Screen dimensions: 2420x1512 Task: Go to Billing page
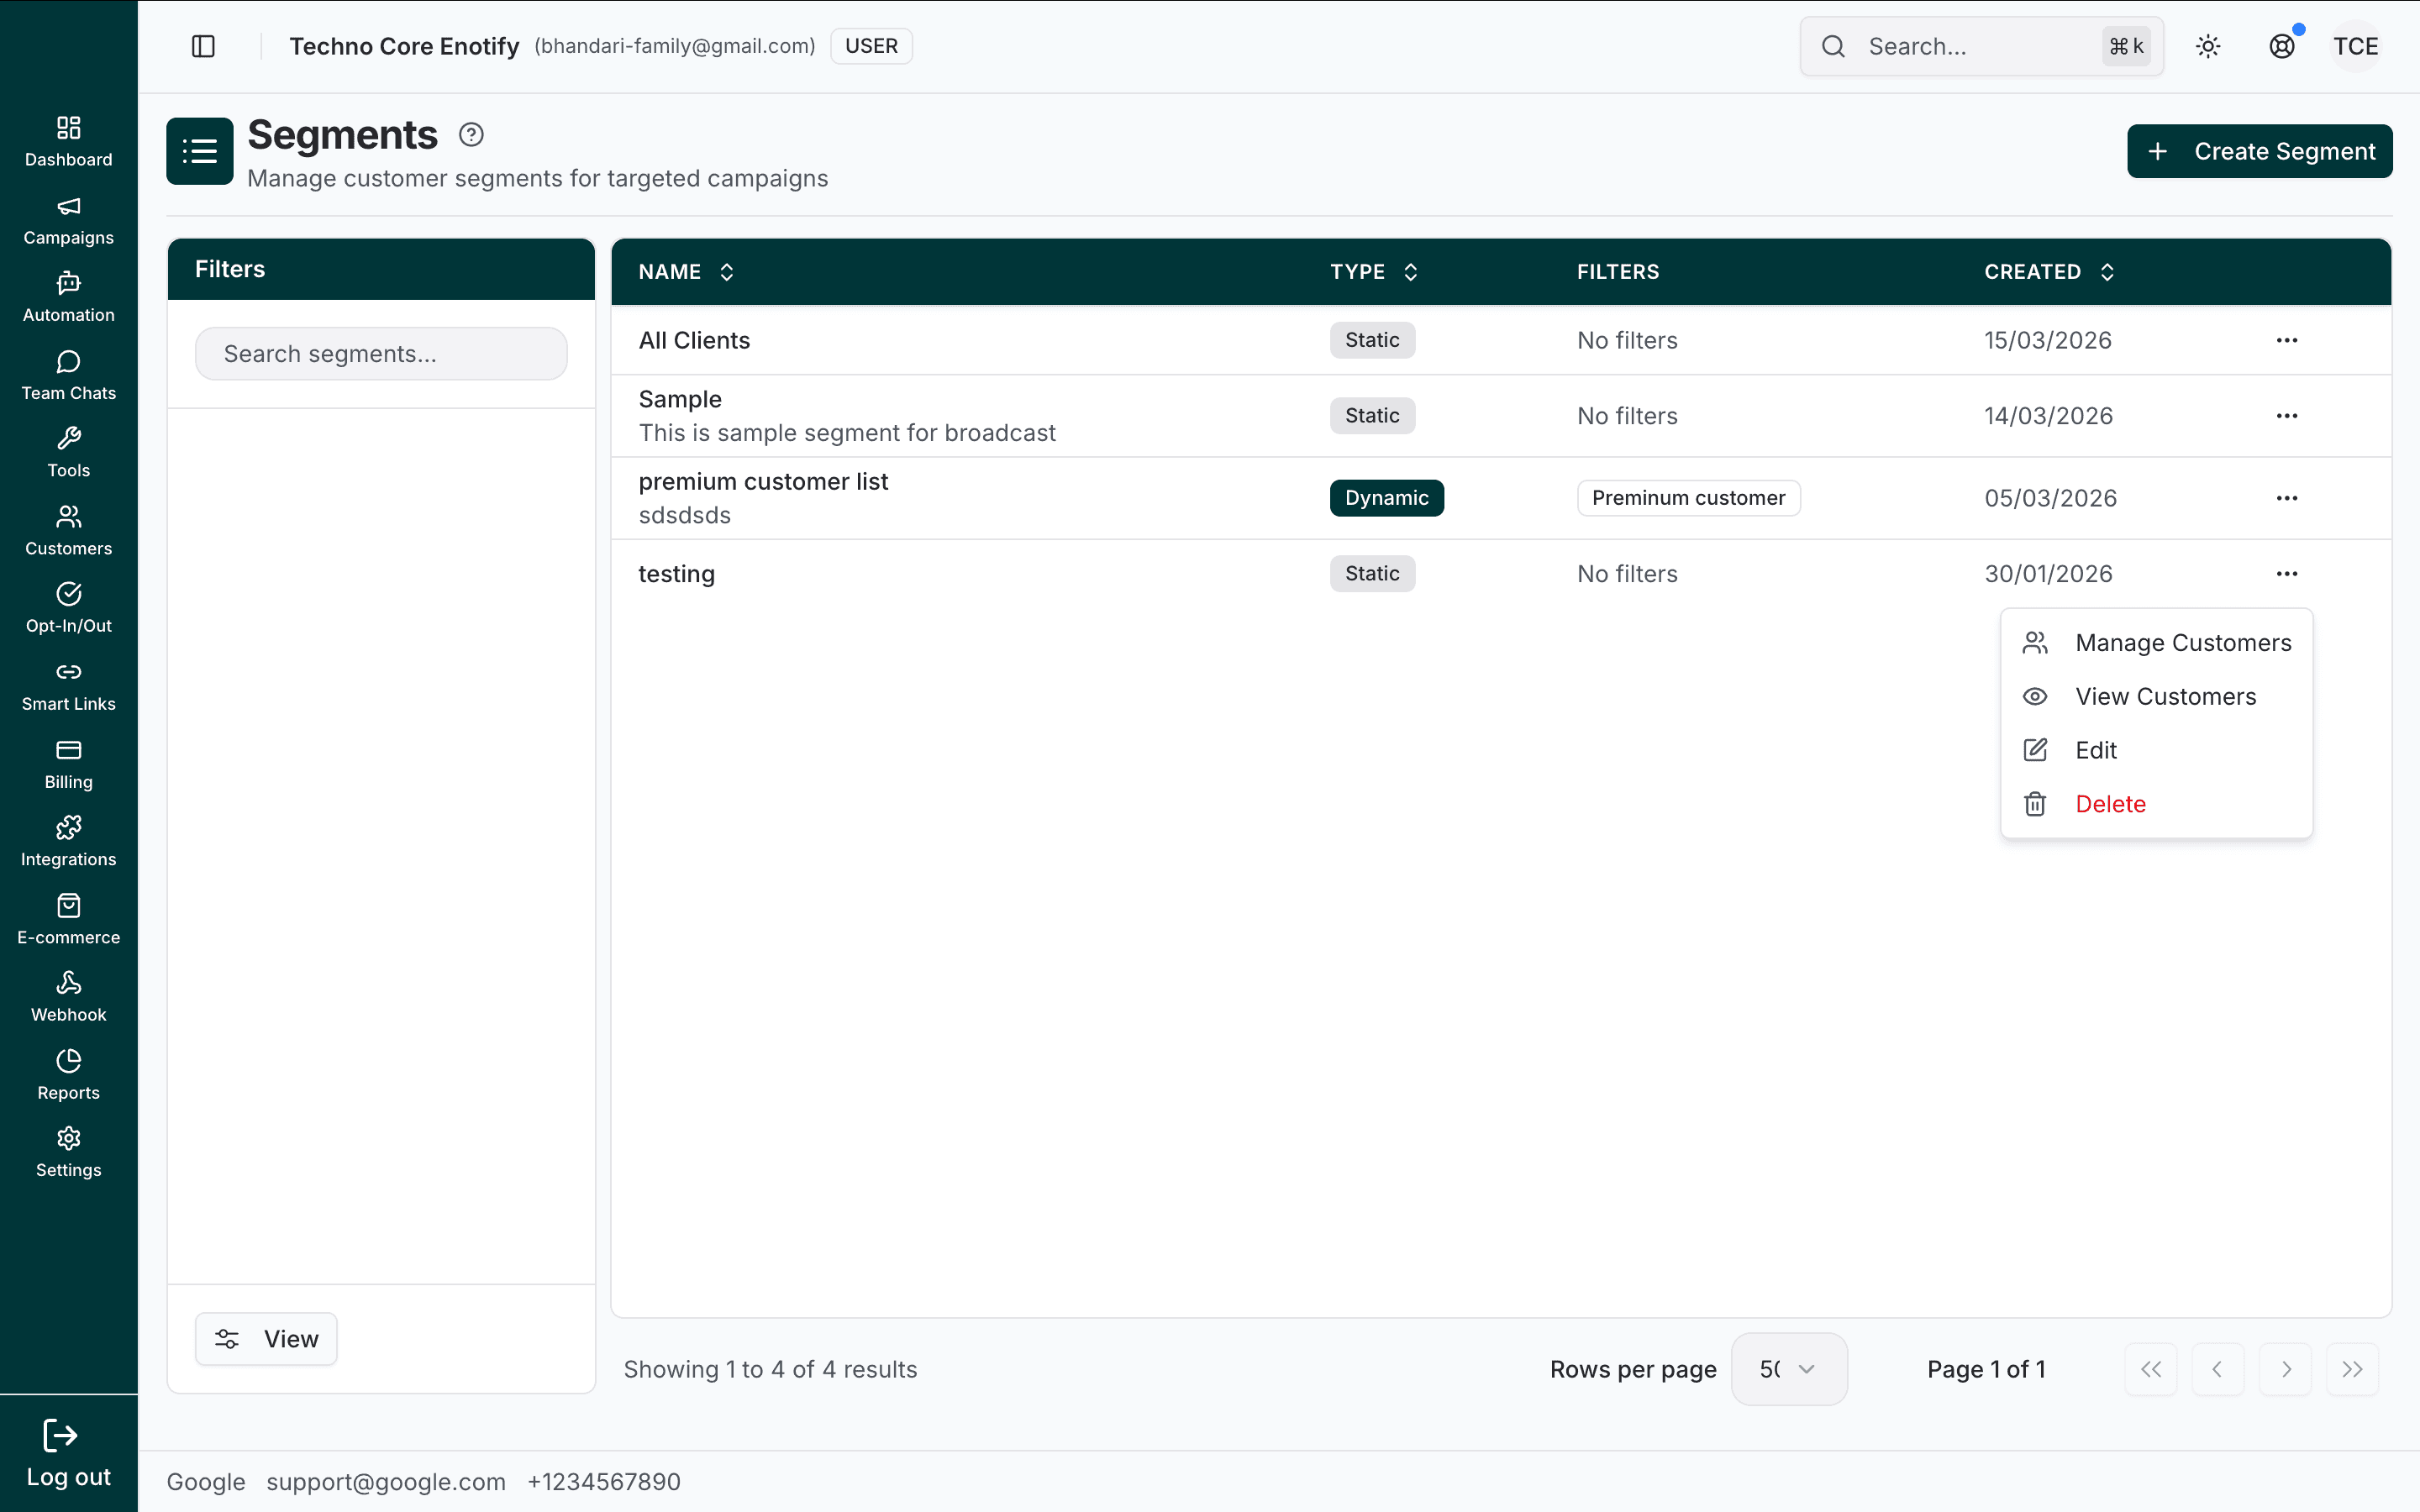coord(68,765)
